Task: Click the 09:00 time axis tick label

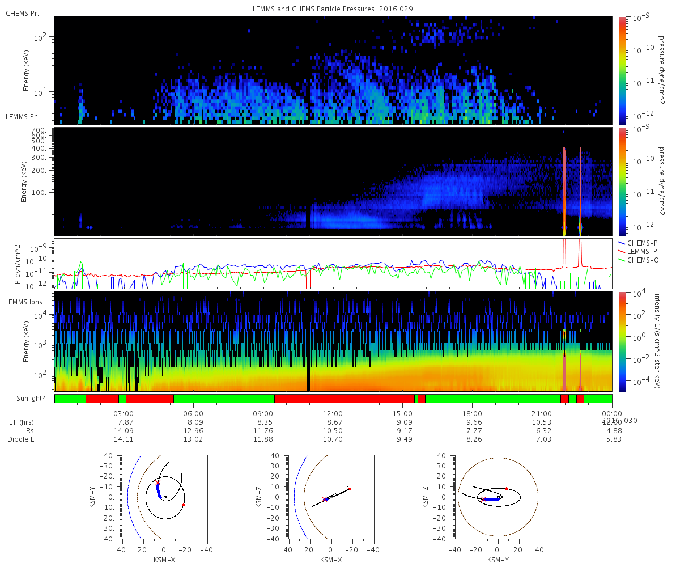Action: click(x=263, y=413)
